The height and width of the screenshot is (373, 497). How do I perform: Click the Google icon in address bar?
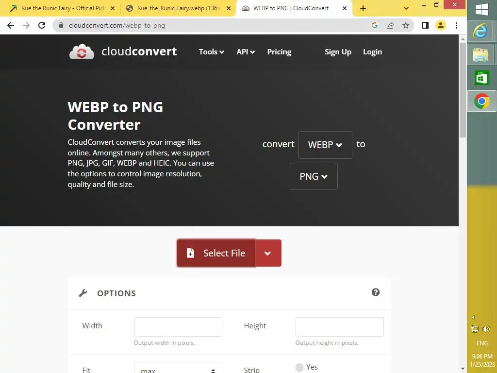(x=374, y=25)
